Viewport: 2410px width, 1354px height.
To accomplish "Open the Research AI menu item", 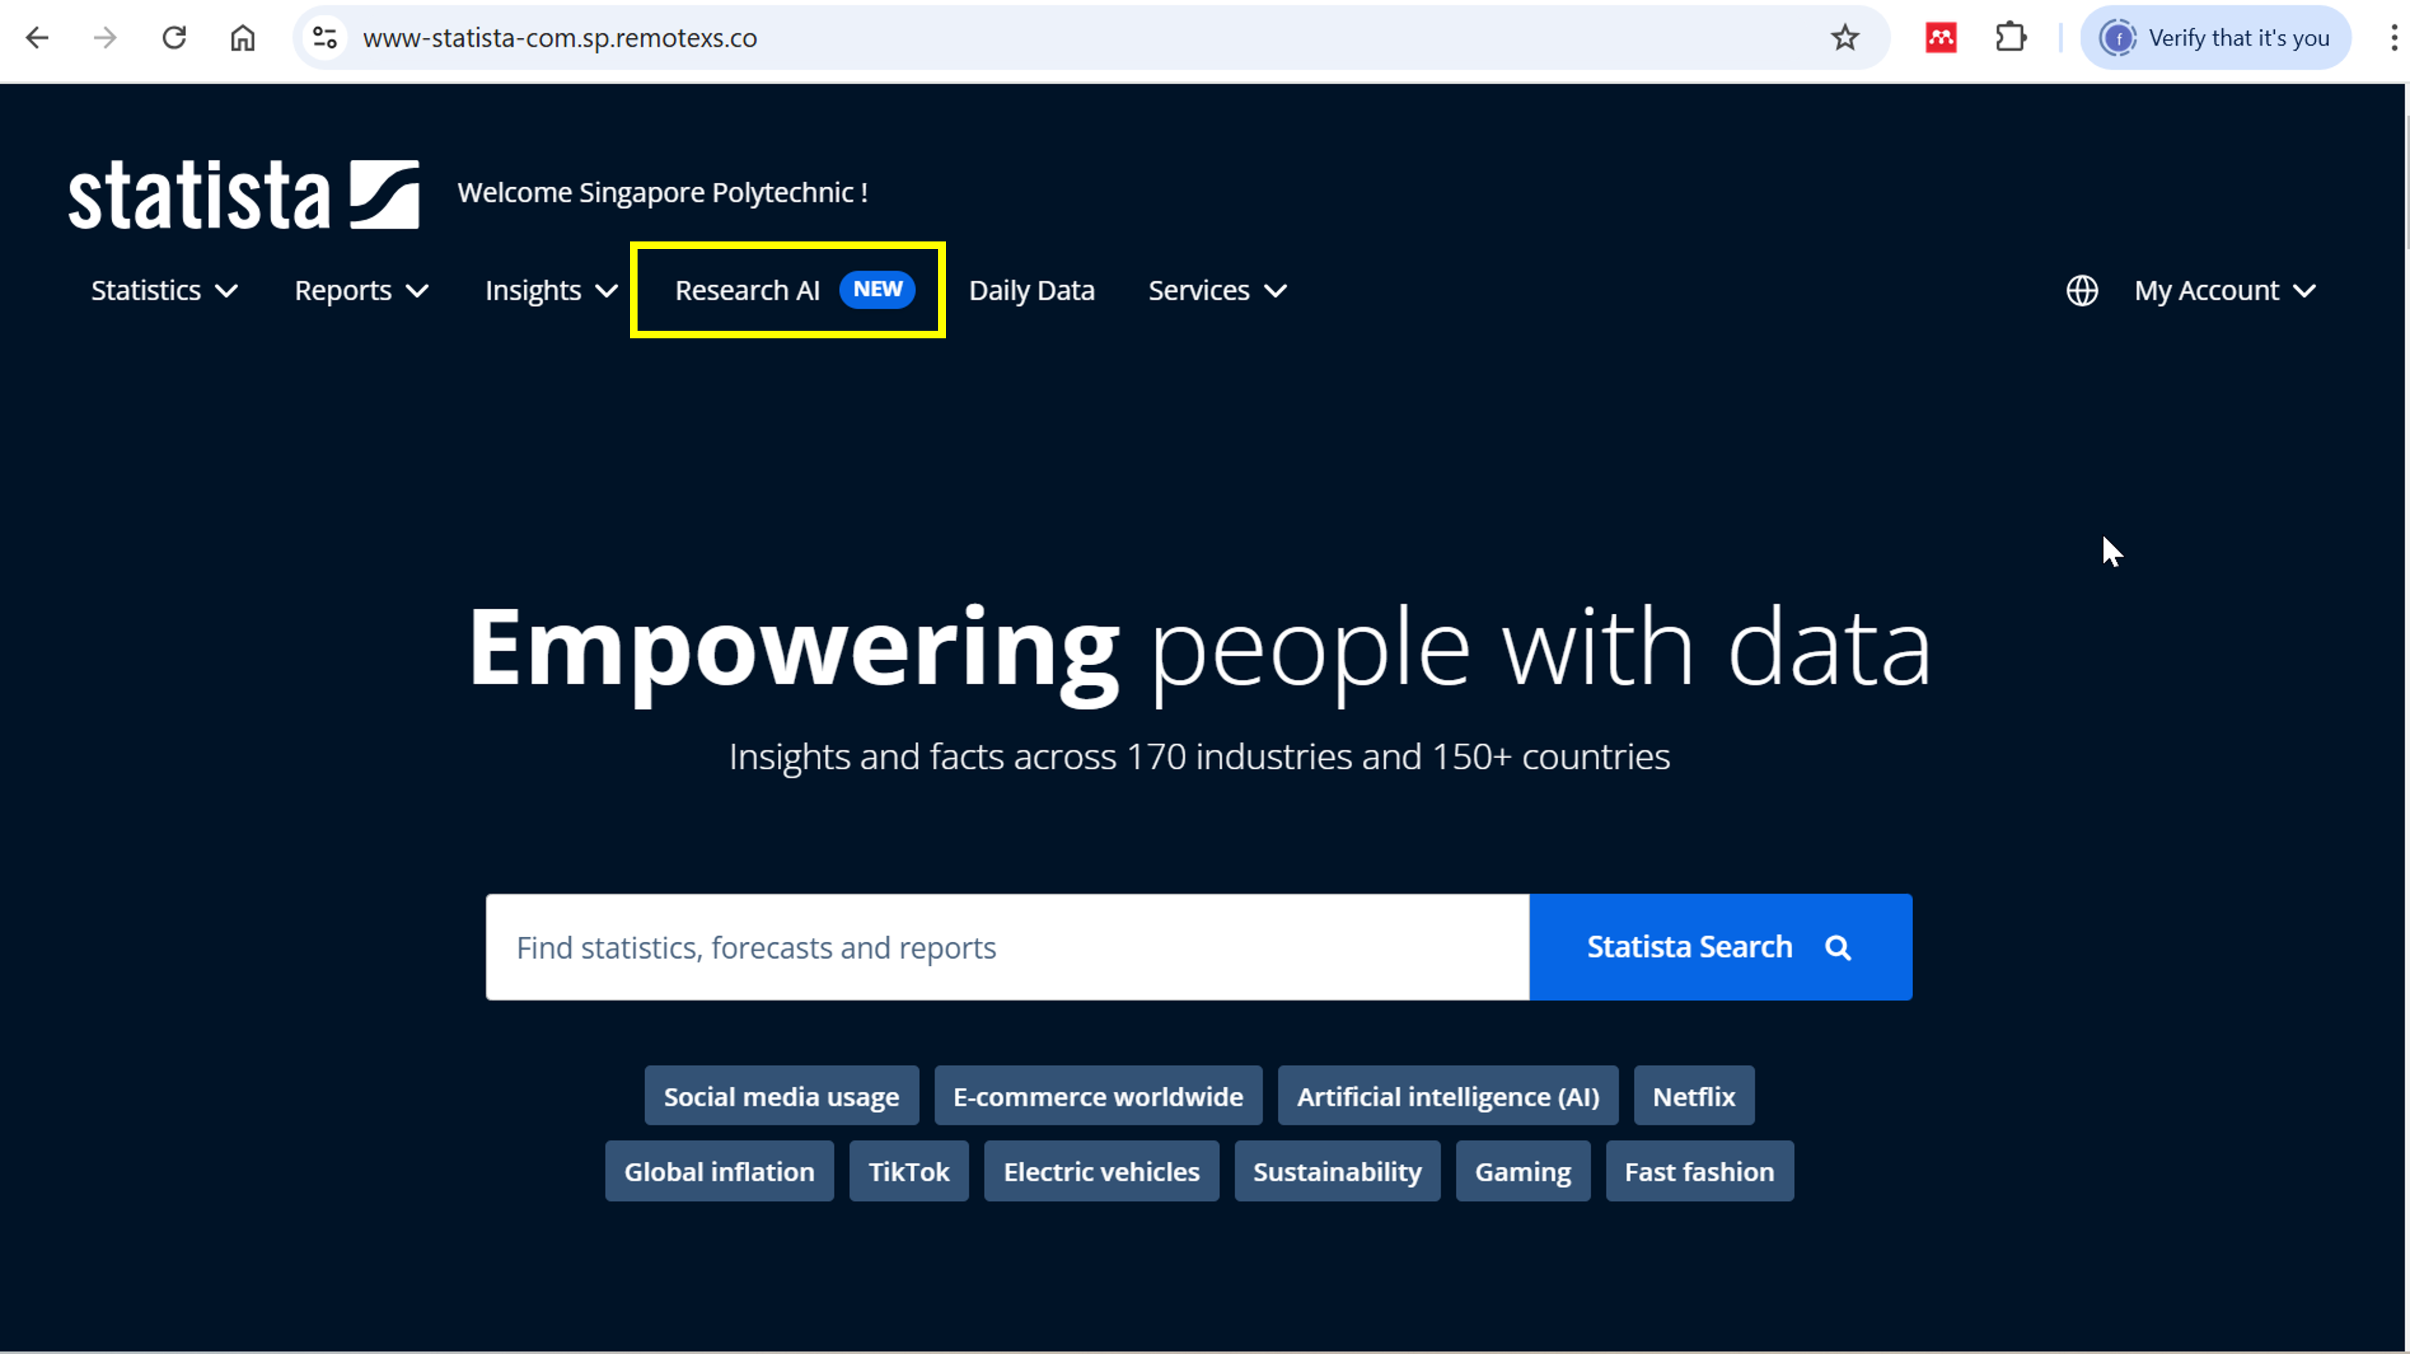I will pos(747,291).
